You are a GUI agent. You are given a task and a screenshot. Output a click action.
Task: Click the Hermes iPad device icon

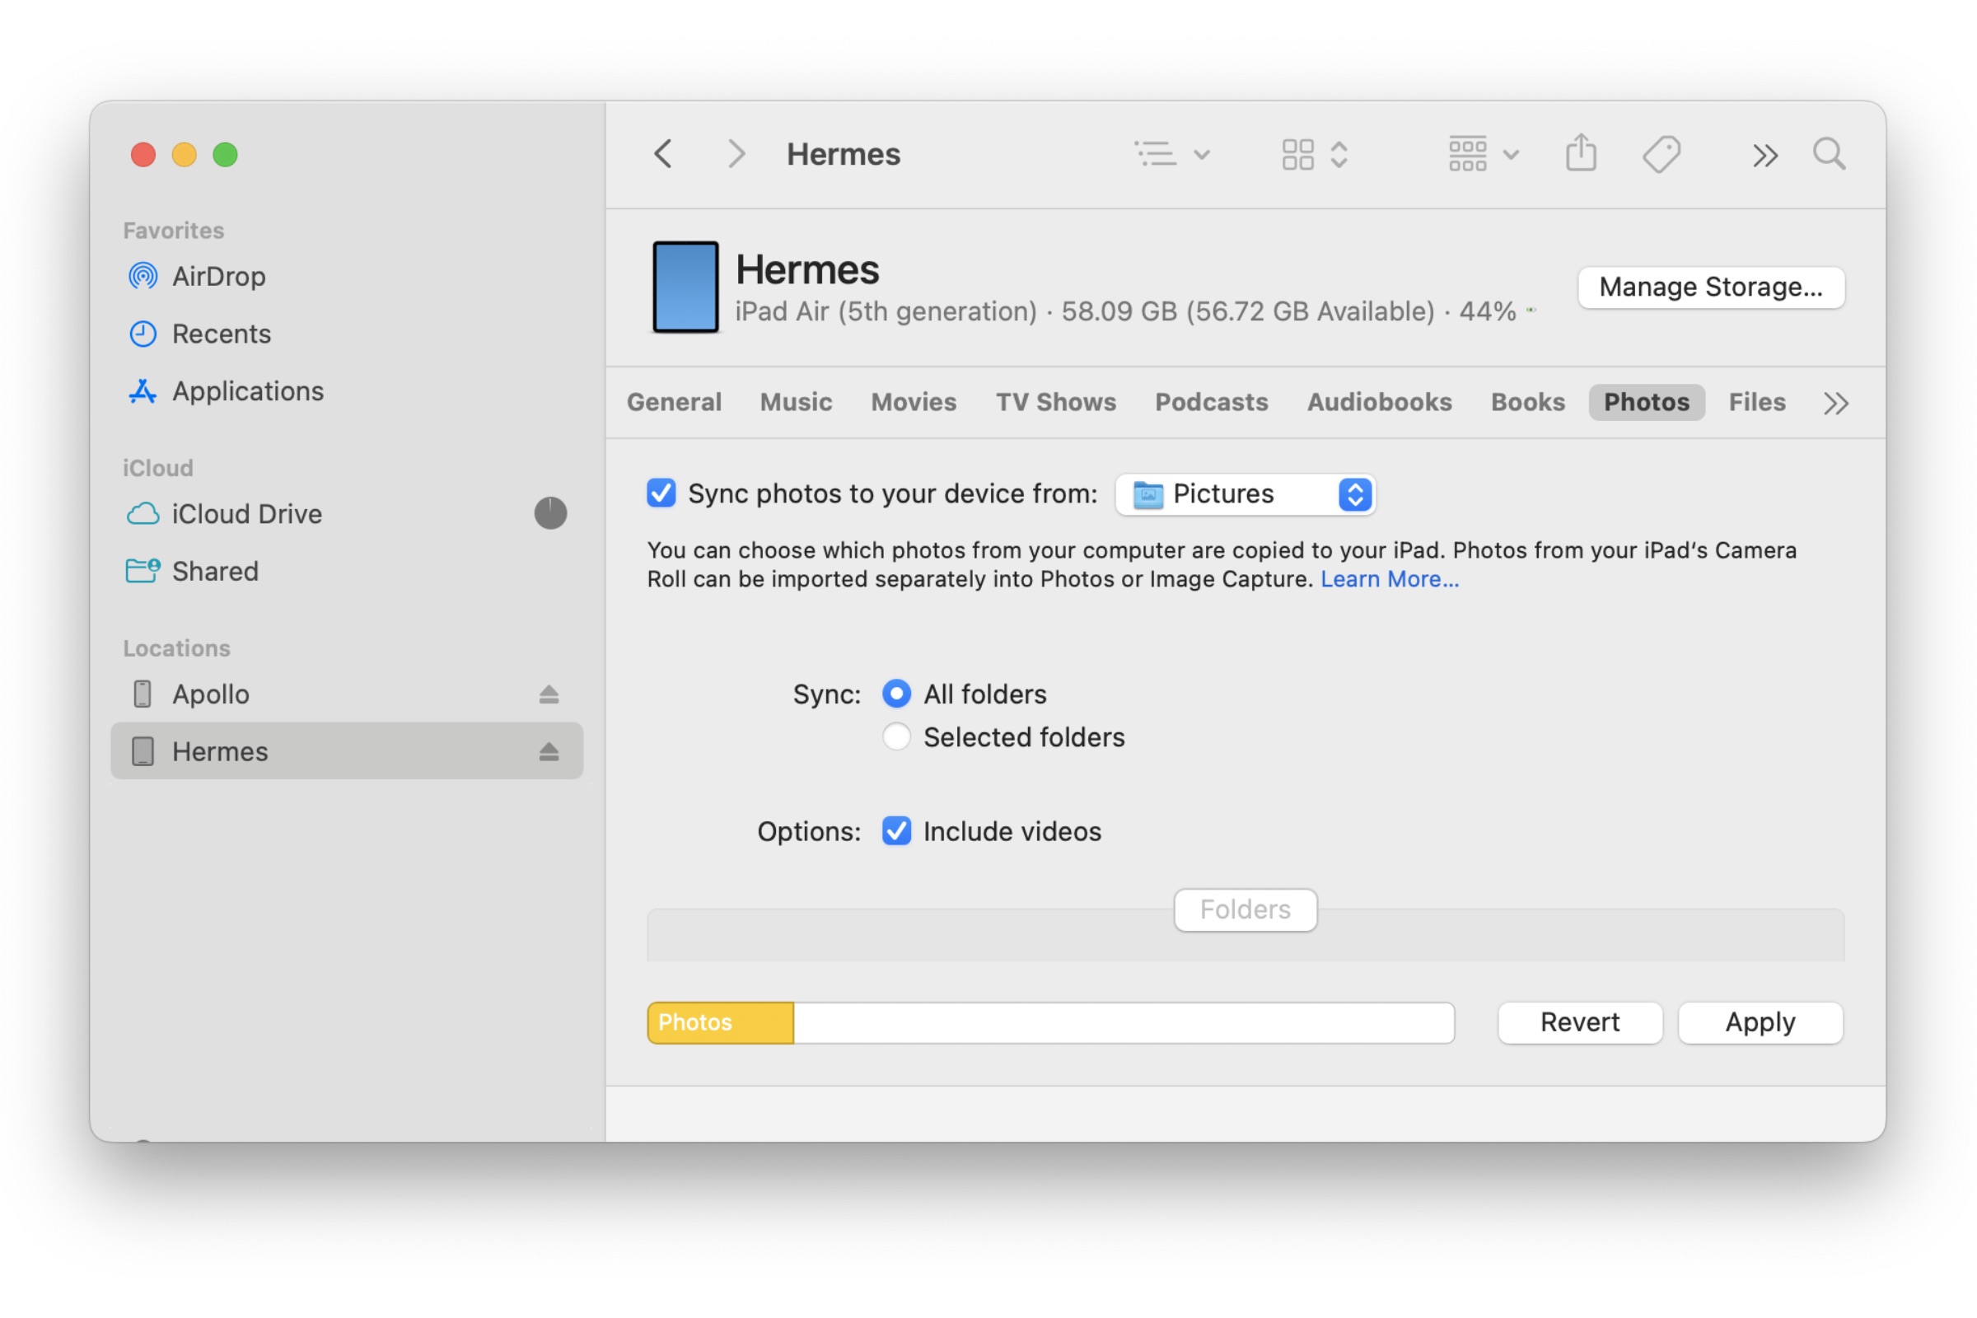pos(686,287)
